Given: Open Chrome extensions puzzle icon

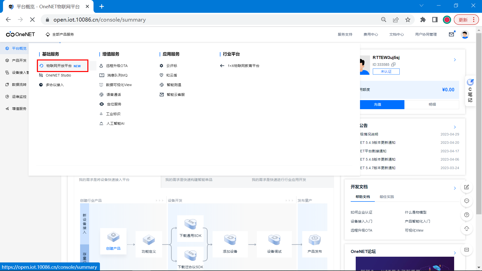Looking at the screenshot, I should coord(423,20).
